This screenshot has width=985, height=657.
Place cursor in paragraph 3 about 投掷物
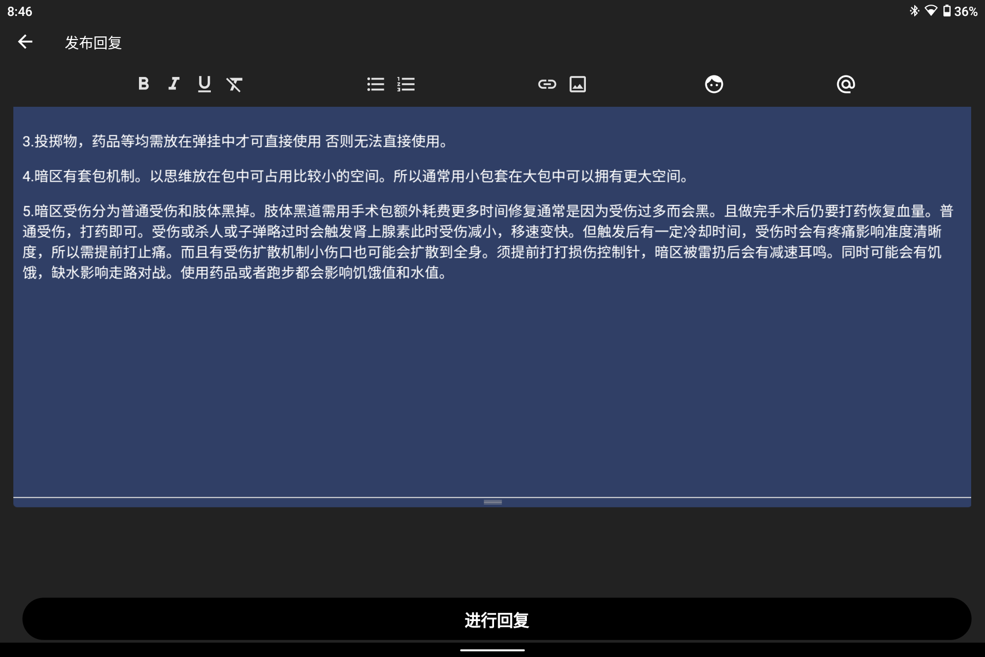[235, 141]
